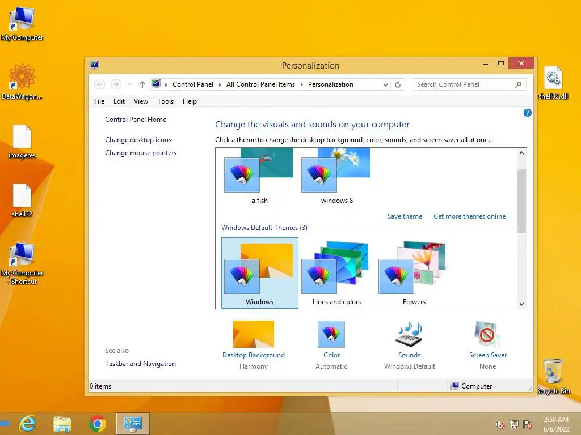The height and width of the screenshot is (435, 581).
Task: Open the address bar history dropdown
Action: 385,85
